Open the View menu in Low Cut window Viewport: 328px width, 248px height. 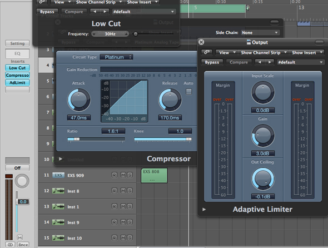pyautogui.click(x=62, y=2)
